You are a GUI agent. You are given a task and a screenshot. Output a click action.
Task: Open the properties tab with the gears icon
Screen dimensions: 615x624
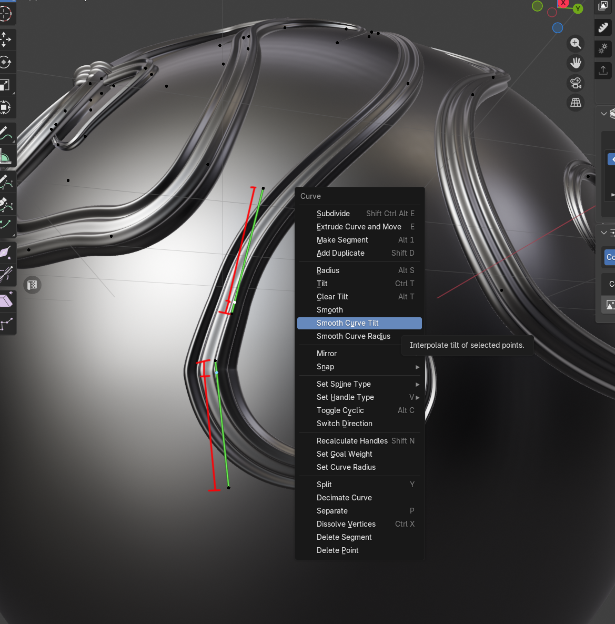[x=603, y=48]
